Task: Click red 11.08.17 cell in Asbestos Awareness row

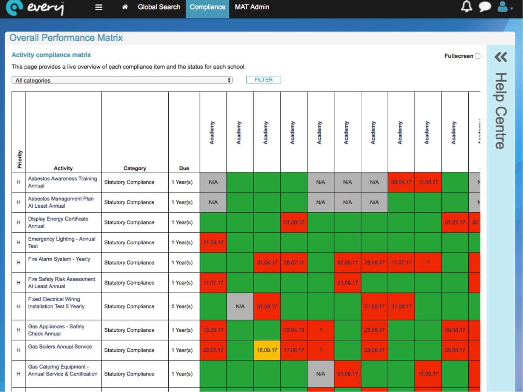Action: click(428, 182)
